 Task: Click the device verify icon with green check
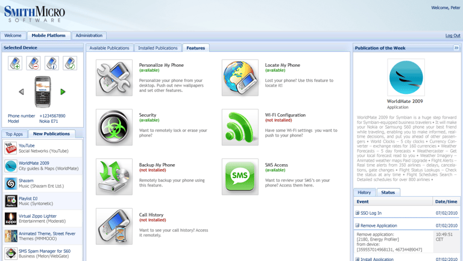(70, 63)
